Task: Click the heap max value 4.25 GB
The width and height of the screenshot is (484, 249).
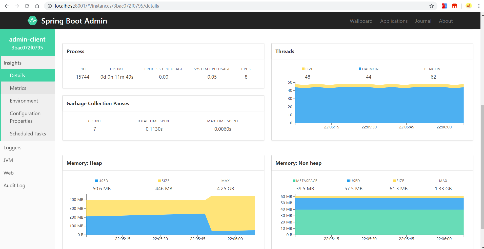Action: [x=225, y=189]
